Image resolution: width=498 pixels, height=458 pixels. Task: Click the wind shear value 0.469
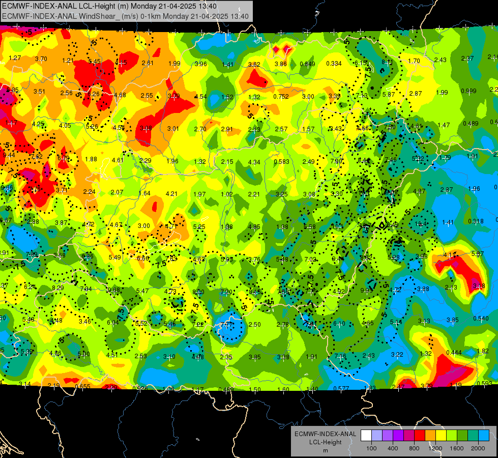point(226,389)
